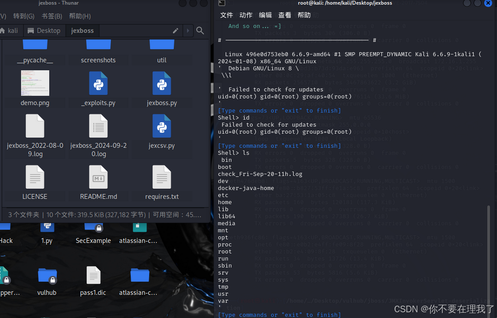
Task: Open the terminal 动作 menu
Action: (246, 15)
